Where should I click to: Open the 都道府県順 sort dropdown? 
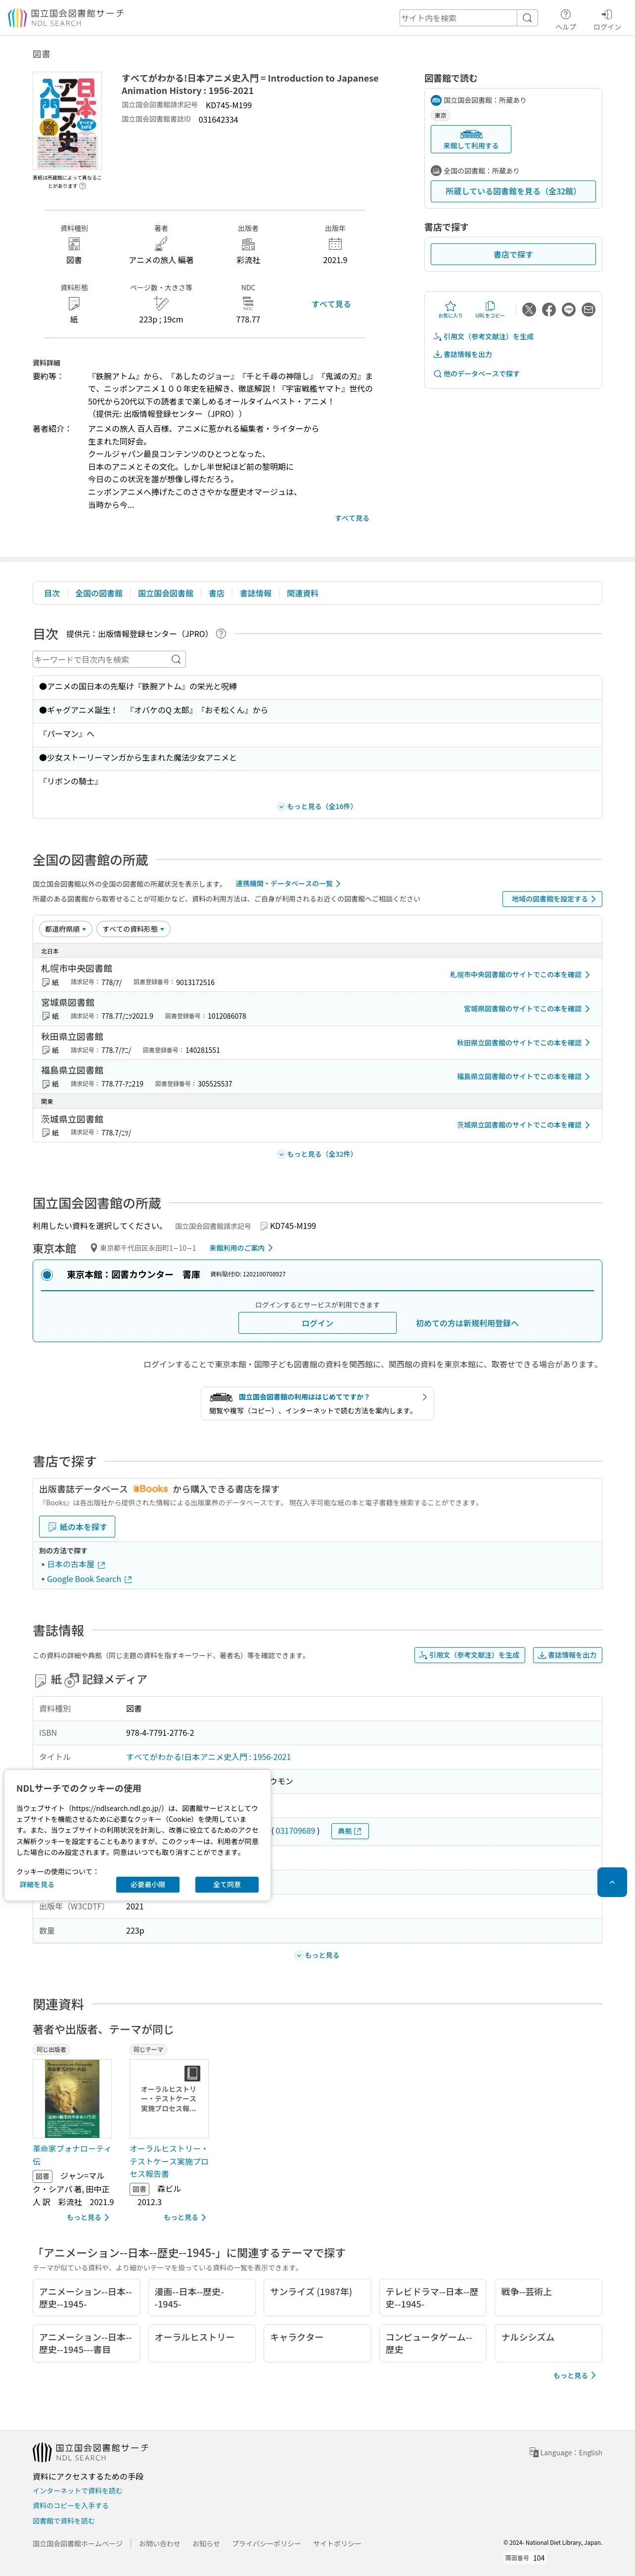coord(65,929)
